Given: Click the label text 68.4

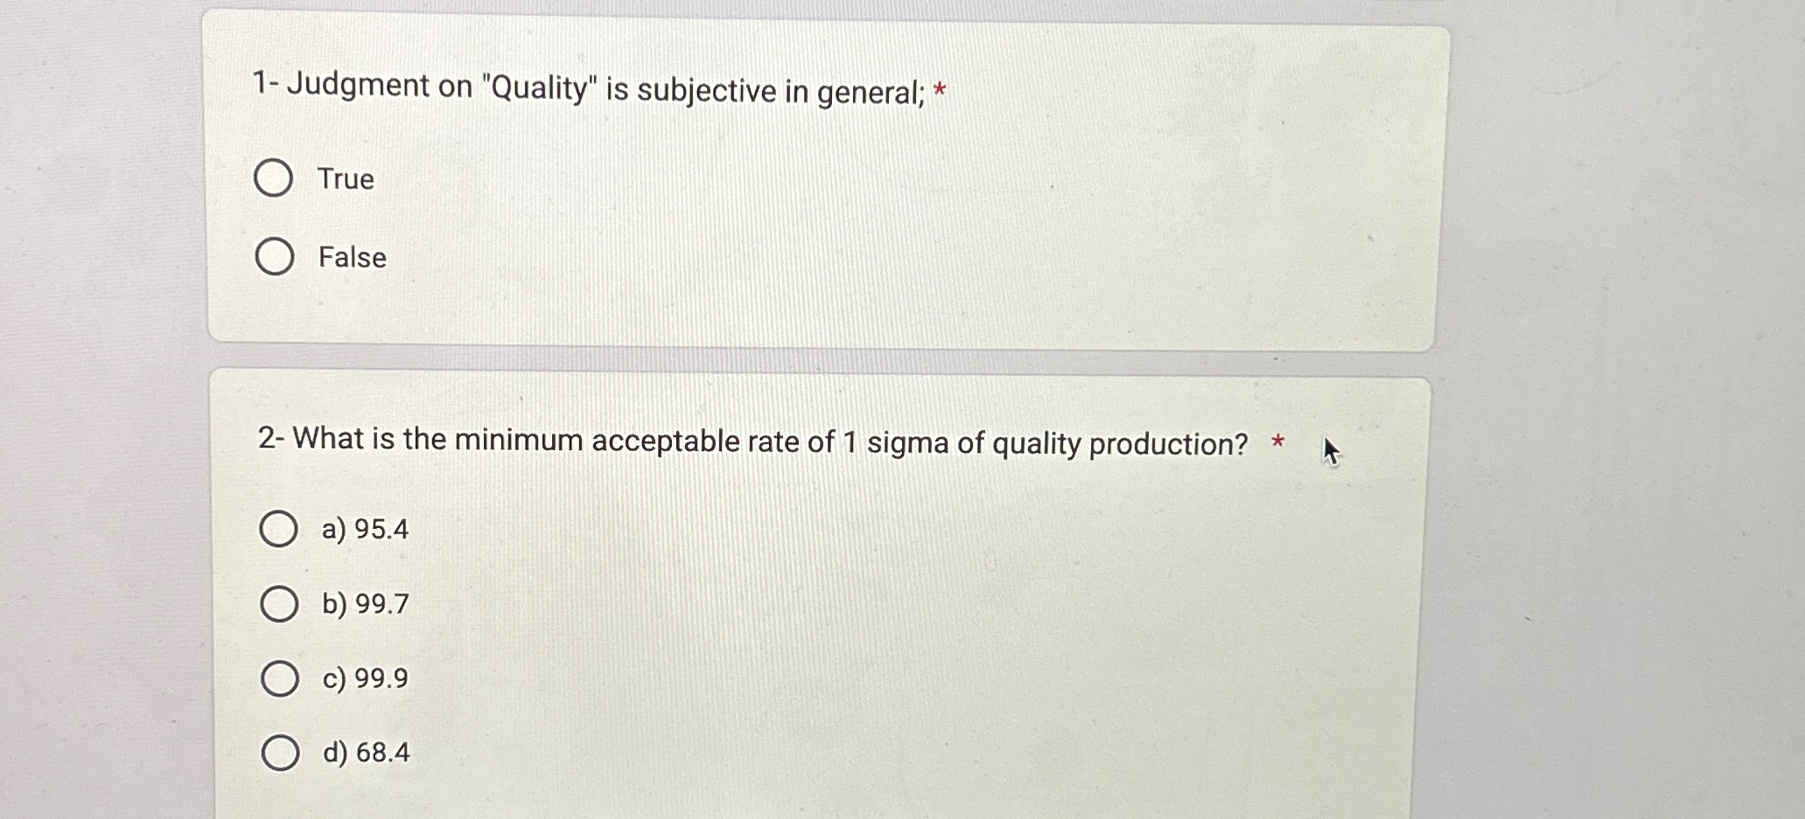Looking at the screenshot, I should pyautogui.click(x=364, y=753).
